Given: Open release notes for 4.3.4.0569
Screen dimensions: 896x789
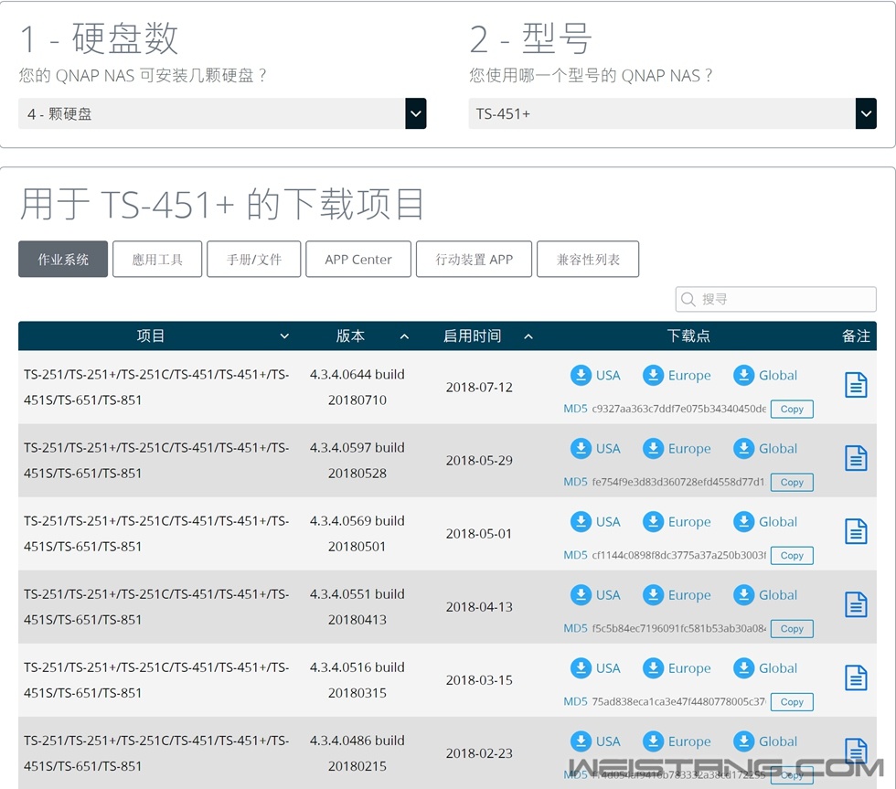Looking at the screenshot, I should pos(856,531).
